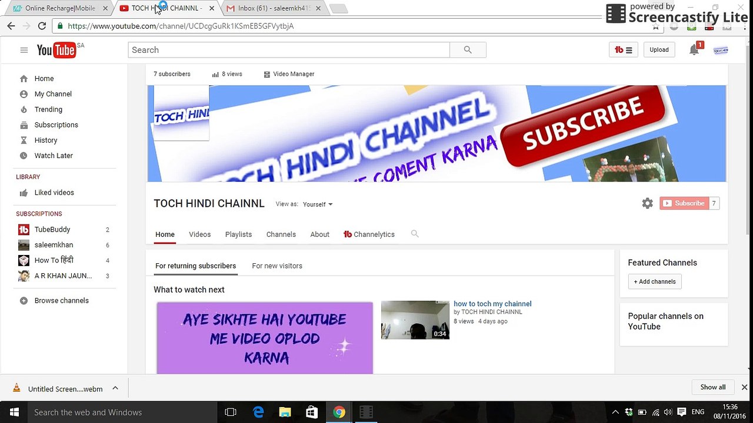Open the YouTube guide hamburger menu

pyautogui.click(x=24, y=50)
